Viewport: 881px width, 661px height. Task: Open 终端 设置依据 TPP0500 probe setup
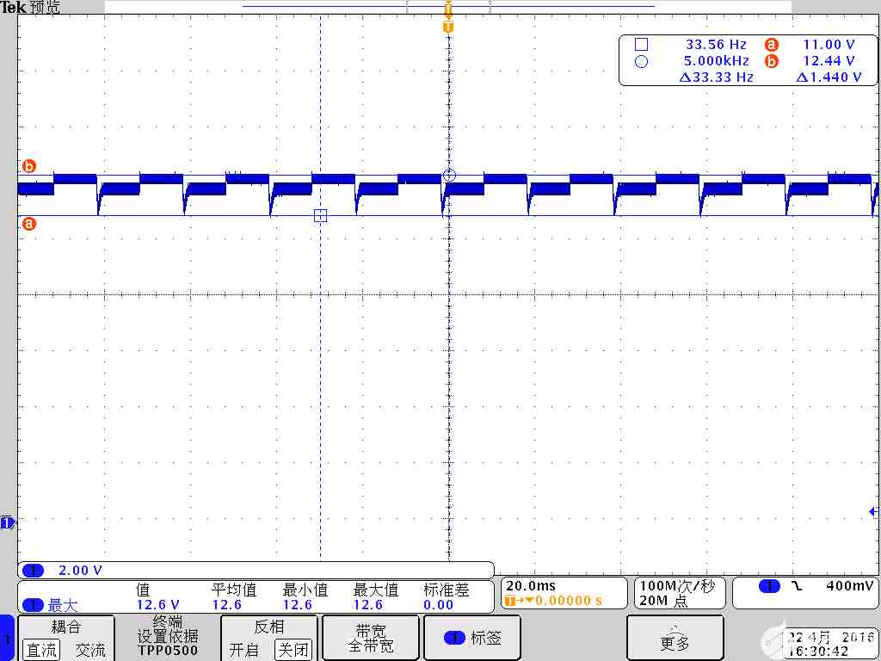pyautogui.click(x=168, y=638)
